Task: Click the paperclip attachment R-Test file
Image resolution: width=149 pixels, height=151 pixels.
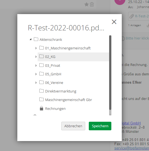Action: click(139, 16)
